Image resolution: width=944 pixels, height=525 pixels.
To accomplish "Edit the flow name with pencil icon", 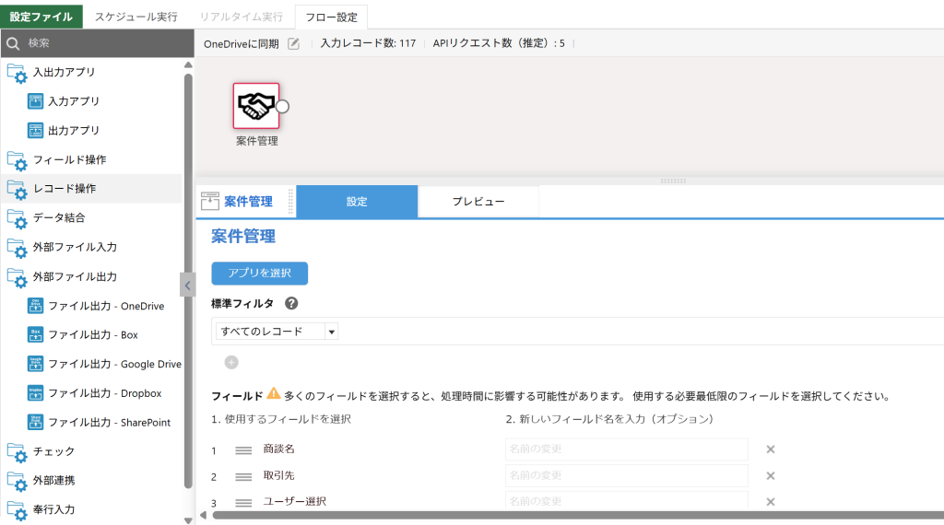I will [294, 43].
